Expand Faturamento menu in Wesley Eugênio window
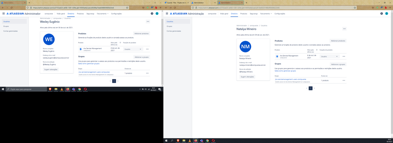The width and height of the screenshot is (393, 143). click(103, 13)
